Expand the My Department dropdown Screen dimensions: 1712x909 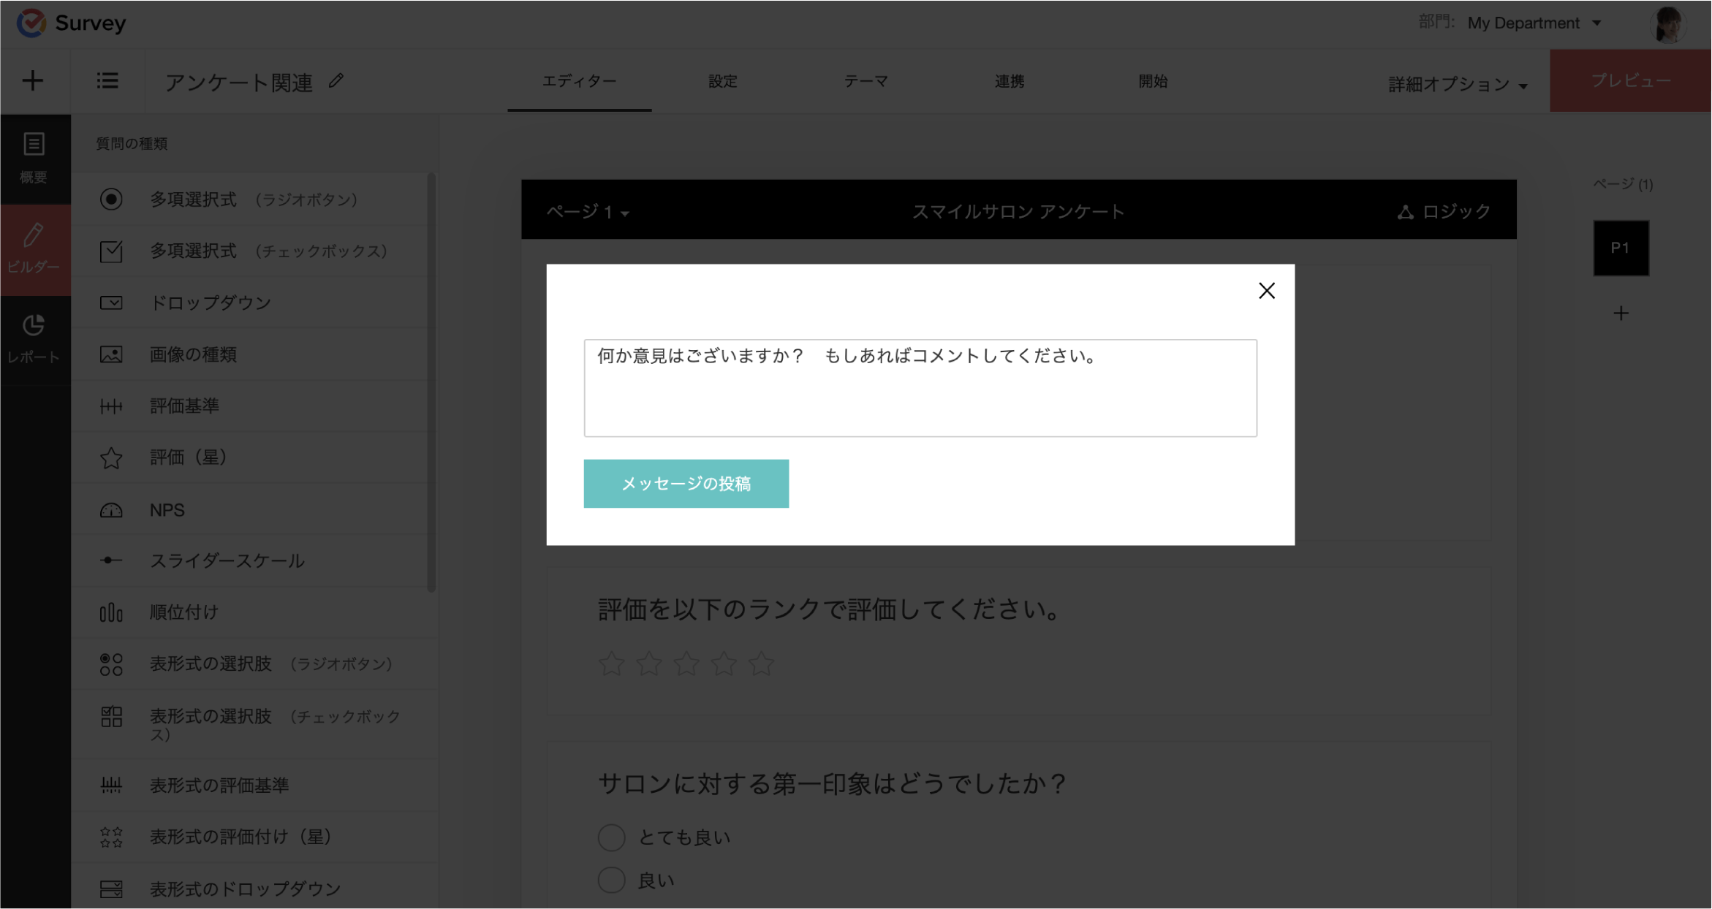(x=1534, y=23)
